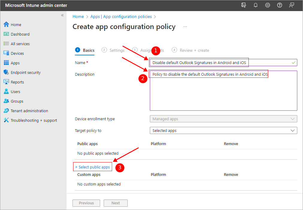Screen dimensions: 303x210
Task: Collapse the left navigation sidebar
Action: (62, 15)
